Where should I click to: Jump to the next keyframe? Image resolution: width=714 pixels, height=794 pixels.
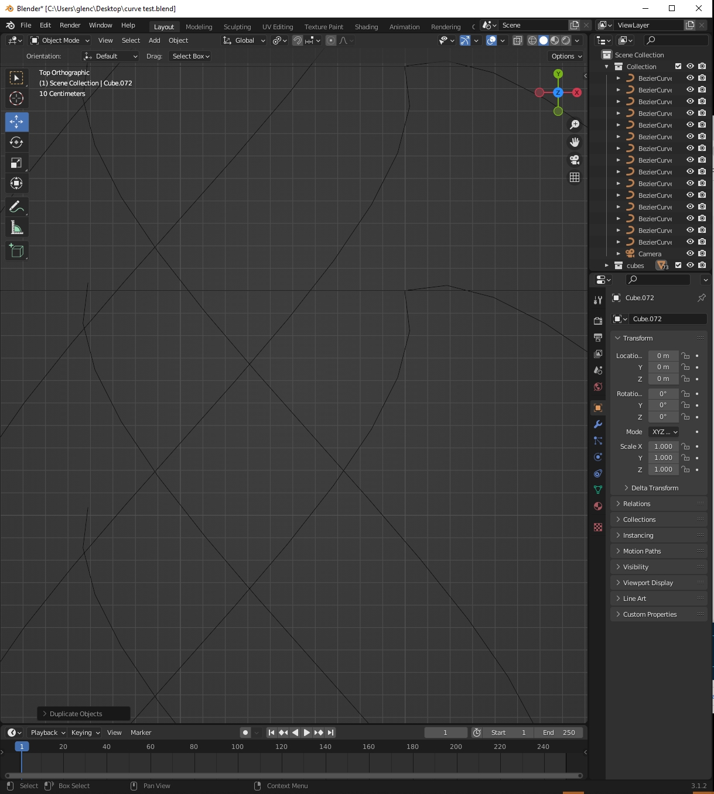tap(318, 733)
